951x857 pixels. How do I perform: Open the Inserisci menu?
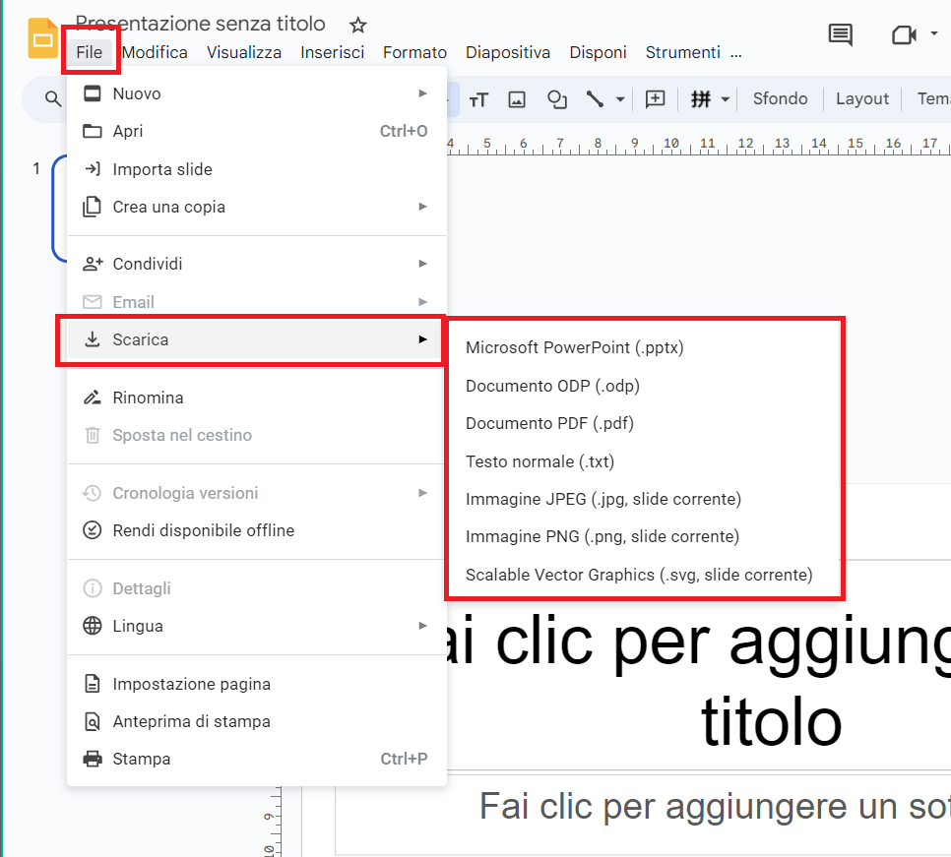333,52
